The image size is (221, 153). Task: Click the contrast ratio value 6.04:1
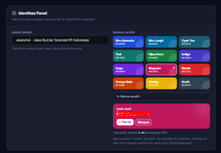(143, 133)
